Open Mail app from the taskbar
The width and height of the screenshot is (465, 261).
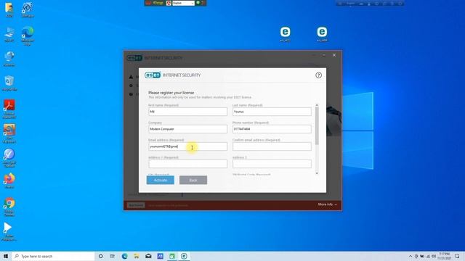click(148, 256)
